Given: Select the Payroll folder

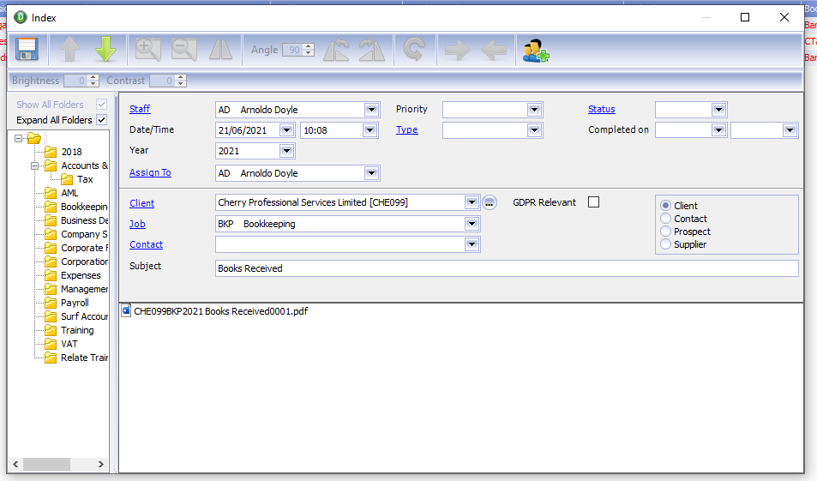Looking at the screenshot, I should pyautogui.click(x=75, y=303).
